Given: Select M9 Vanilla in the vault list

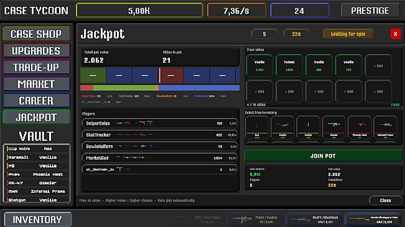Looking at the screenshot, I should click(37, 166).
